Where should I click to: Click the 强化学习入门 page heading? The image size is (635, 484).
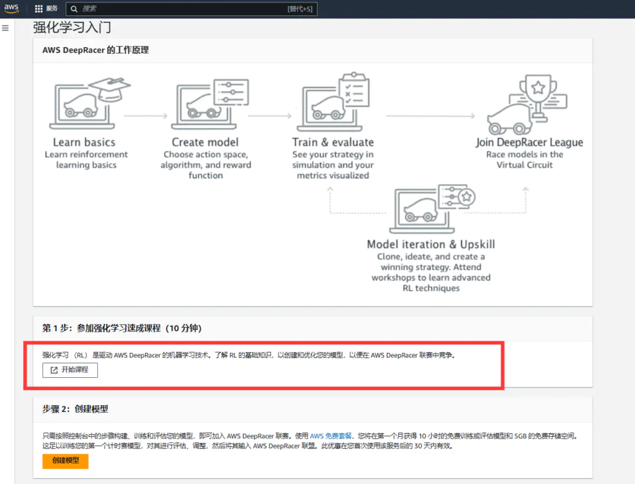[72, 27]
